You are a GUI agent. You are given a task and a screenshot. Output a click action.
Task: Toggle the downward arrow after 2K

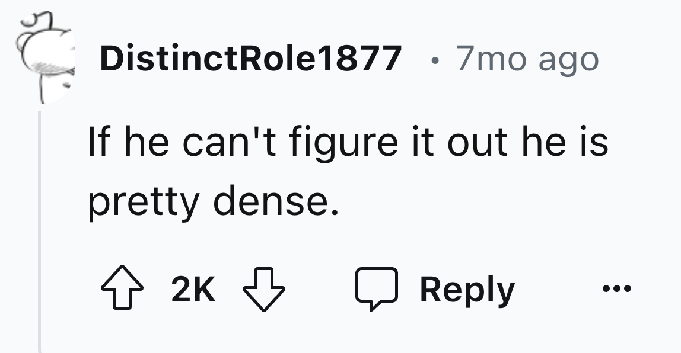[265, 290]
